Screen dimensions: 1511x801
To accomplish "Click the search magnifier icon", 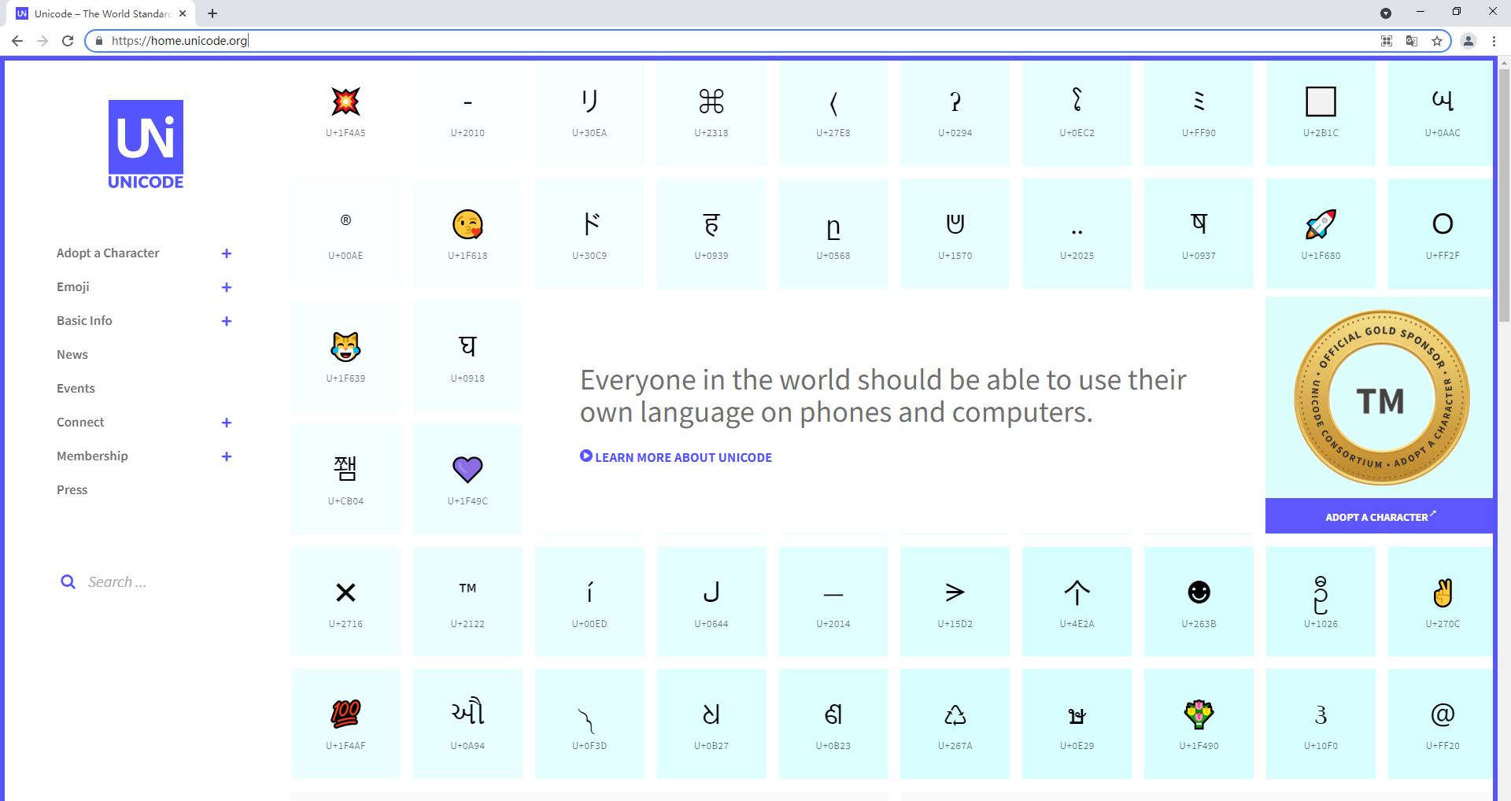I will click(x=68, y=581).
